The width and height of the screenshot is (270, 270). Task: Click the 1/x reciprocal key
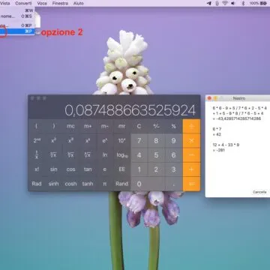pyautogui.click(x=37, y=155)
